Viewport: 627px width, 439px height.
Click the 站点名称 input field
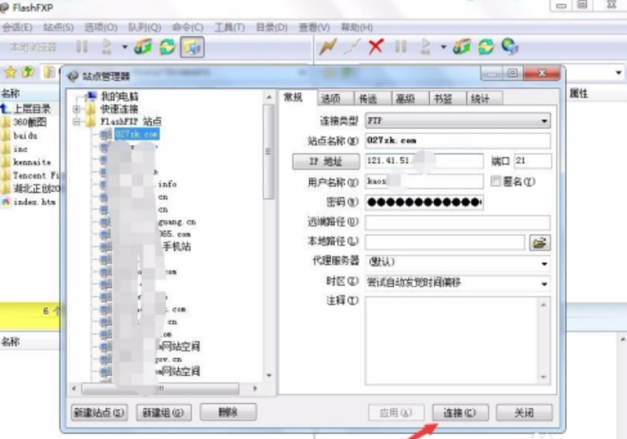[x=458, y=141]
